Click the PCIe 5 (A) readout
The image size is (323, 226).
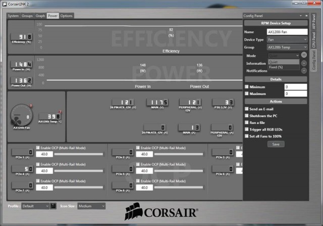click(x=123, y=169)
